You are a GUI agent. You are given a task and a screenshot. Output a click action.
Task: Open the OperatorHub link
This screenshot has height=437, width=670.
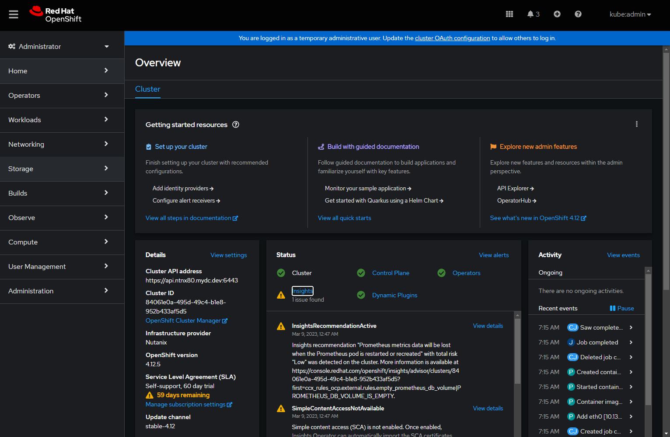click(517, 201)
